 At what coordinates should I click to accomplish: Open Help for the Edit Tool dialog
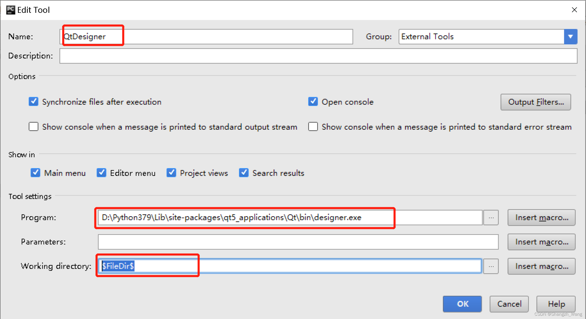click(x=556, y=304)
